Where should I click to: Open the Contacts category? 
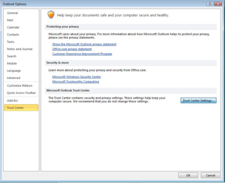coord(21,35)
